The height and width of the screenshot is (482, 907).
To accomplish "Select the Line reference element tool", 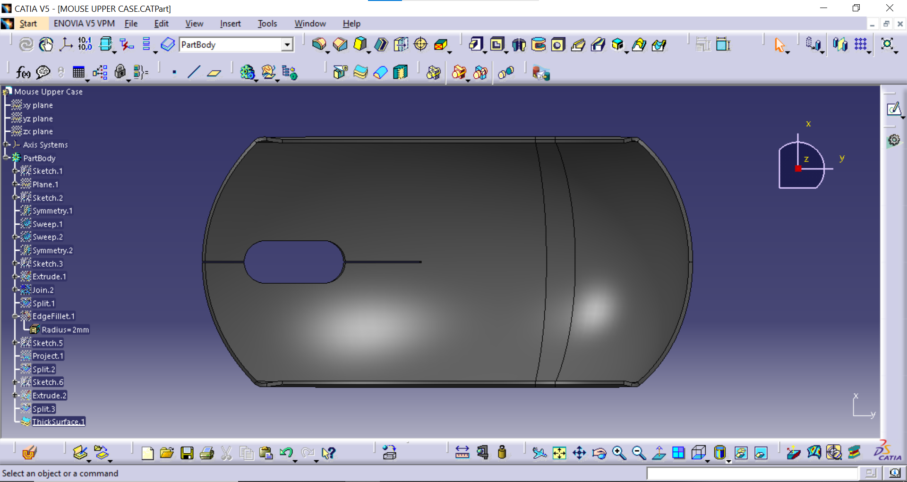I will click(x=194, y=72).
